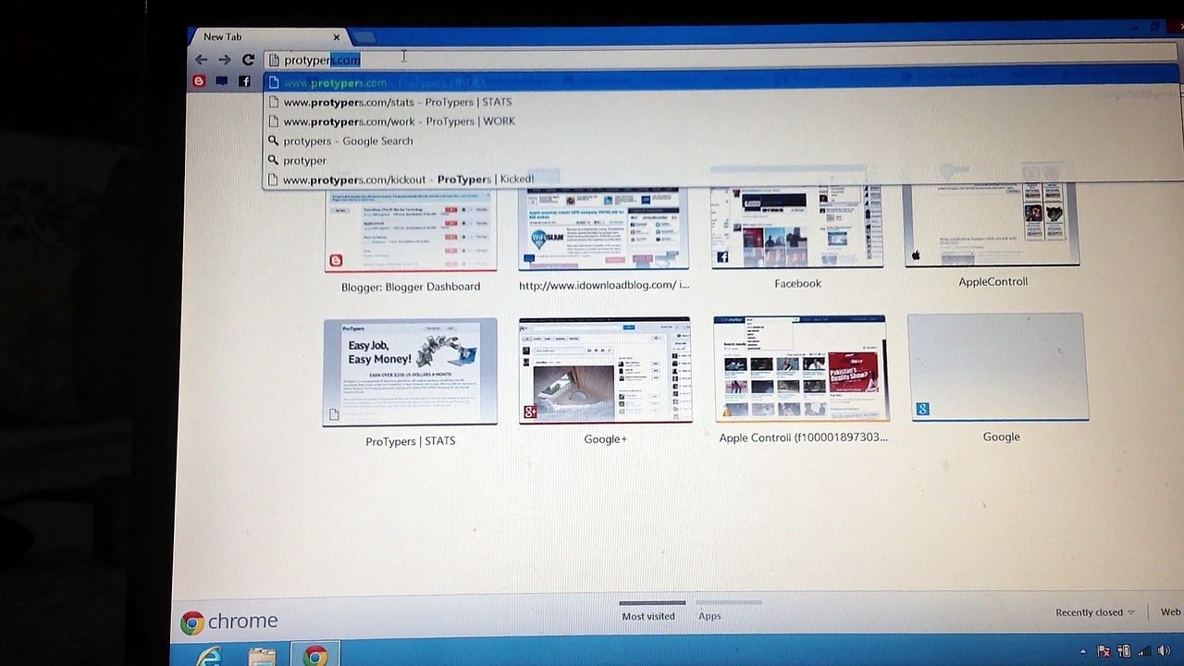Screen dimensions: 1184x666
Task: Click the 'ProTypers | STATS' label
Action: click(411, 441)
